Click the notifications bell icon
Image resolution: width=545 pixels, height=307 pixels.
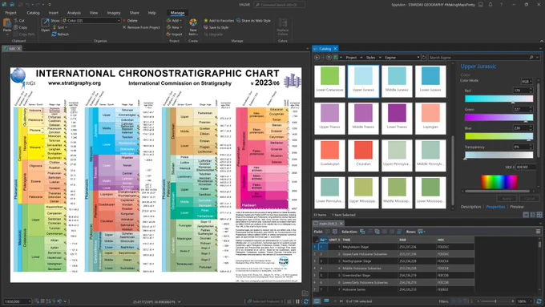pyautogui.click(x=490, y=5)
